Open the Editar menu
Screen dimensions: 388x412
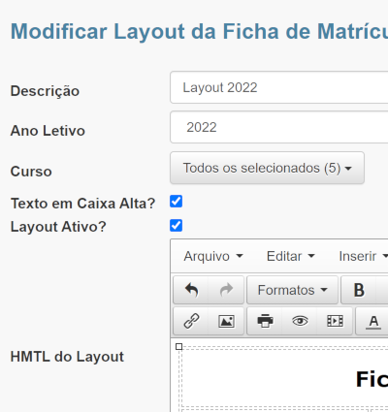tap(290, 256)
